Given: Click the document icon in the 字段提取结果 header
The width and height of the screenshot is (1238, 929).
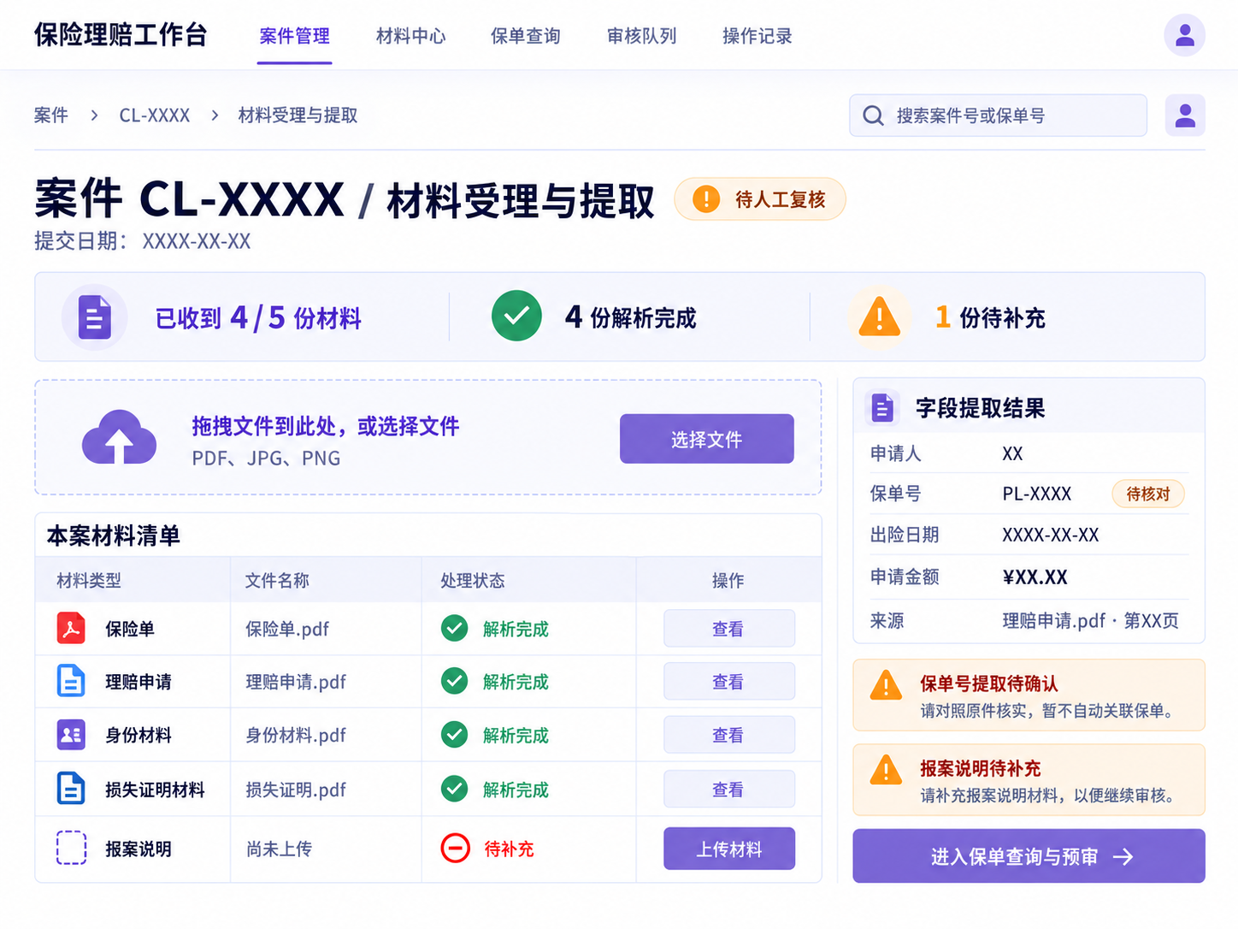Looking at the screenshot, I should [x=882, y=408].
